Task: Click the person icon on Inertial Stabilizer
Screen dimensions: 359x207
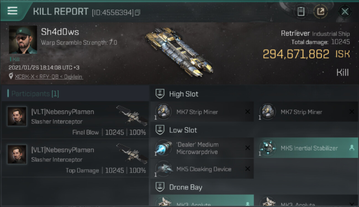Action: [x=352, y=148]
